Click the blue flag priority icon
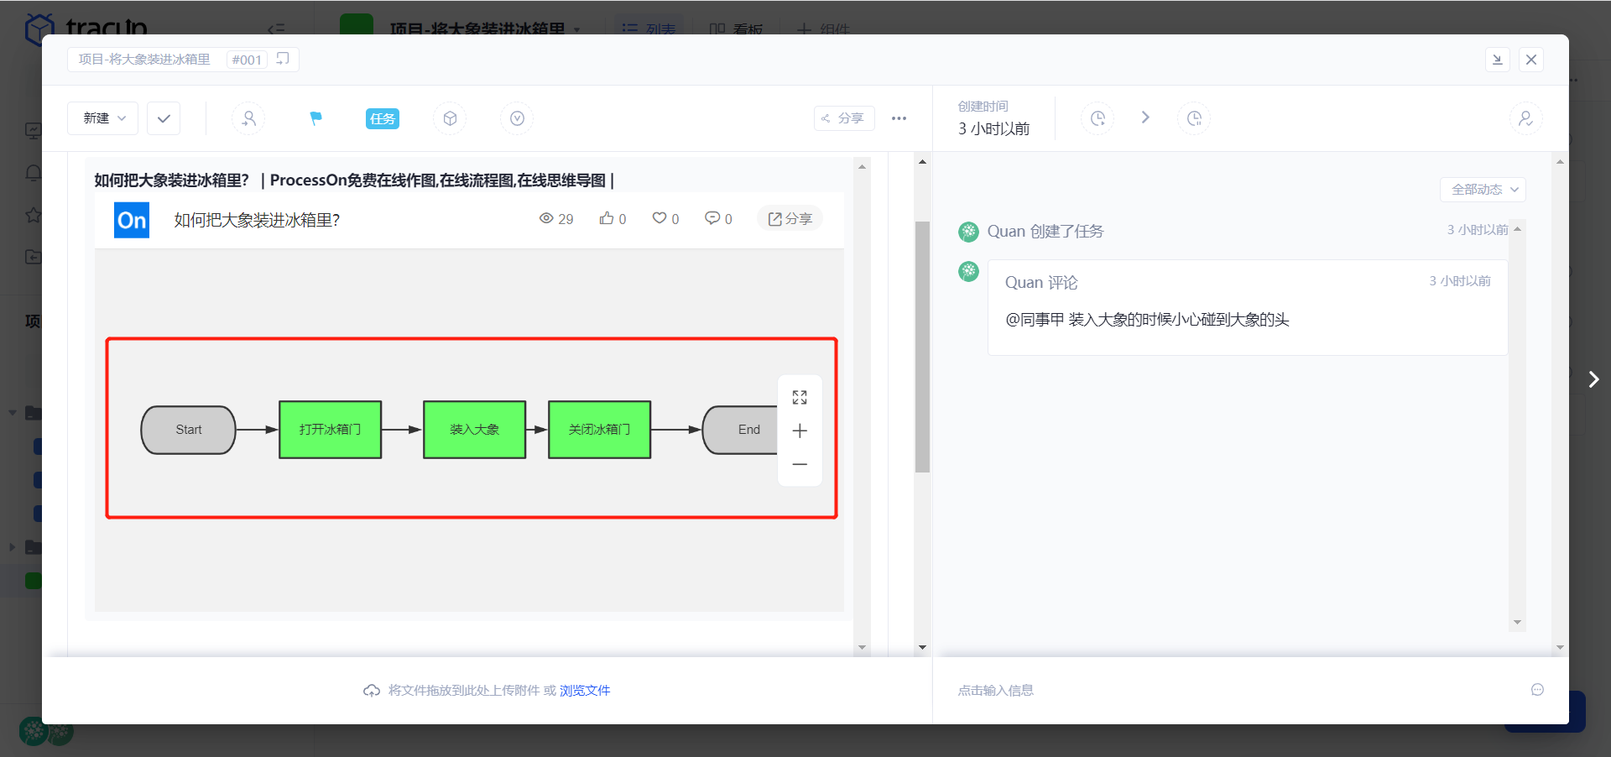The height and width of the screenshot is (757, 1611). coord(315,118)
